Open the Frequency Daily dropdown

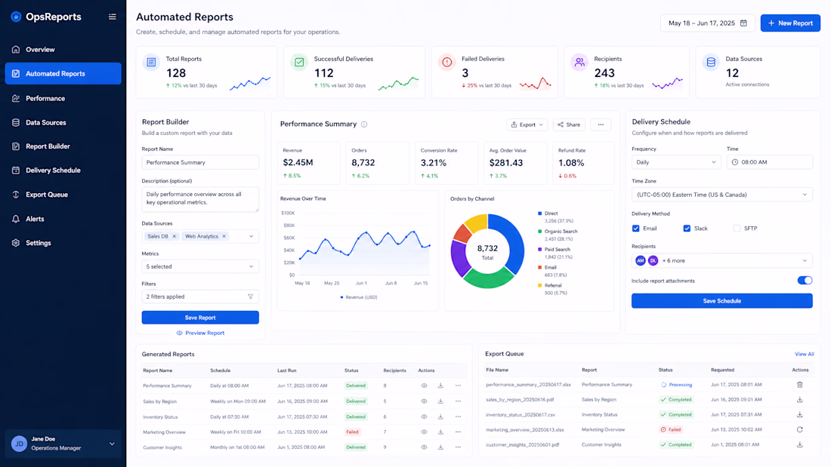click(675, 162)
